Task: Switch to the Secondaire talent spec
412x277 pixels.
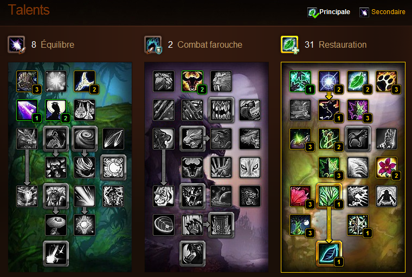Action: pos(382,12)
